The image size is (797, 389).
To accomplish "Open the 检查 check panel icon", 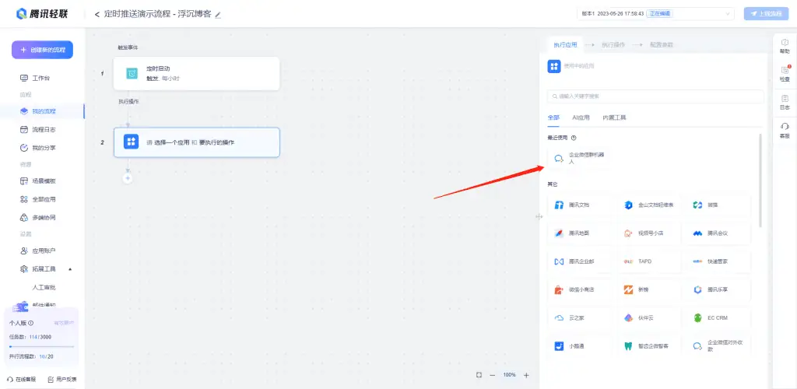I will [x=785, y=74].
